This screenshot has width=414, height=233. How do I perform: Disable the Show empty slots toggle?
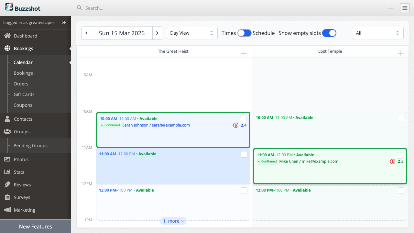coord(329,33)
